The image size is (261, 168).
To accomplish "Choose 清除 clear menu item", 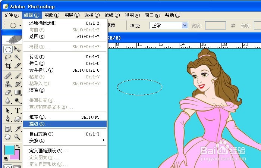I will [65, 90].
